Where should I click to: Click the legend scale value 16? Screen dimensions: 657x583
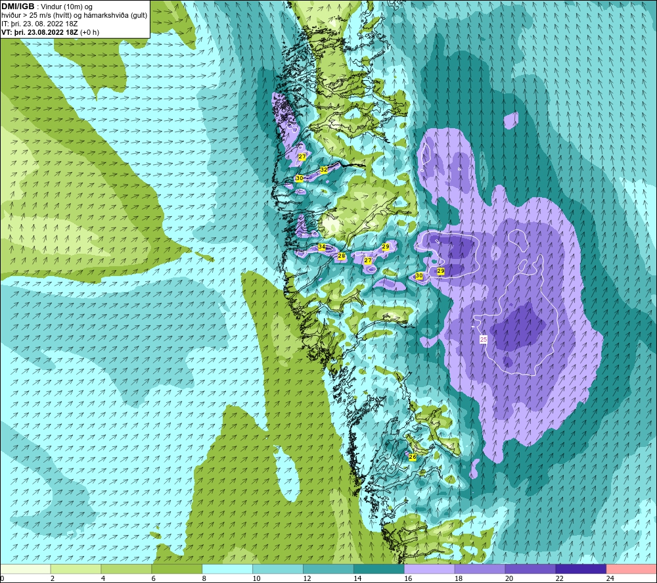408,578
